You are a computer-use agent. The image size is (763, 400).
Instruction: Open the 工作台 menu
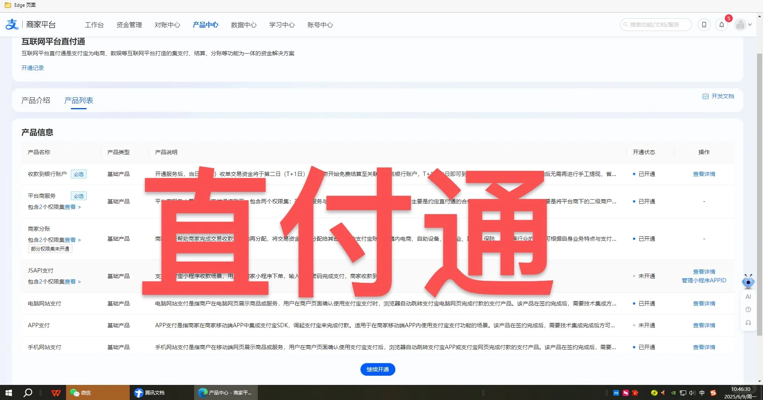click(x=94, y=25)
